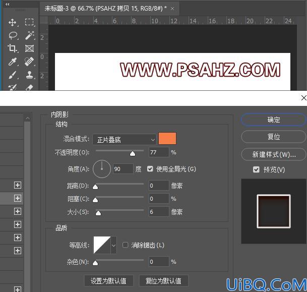The height and width of the screenshot is (292, 307).
Task: Click the WWW.PSAHZ.COM text on canvas
Action: tap(200, 70)
